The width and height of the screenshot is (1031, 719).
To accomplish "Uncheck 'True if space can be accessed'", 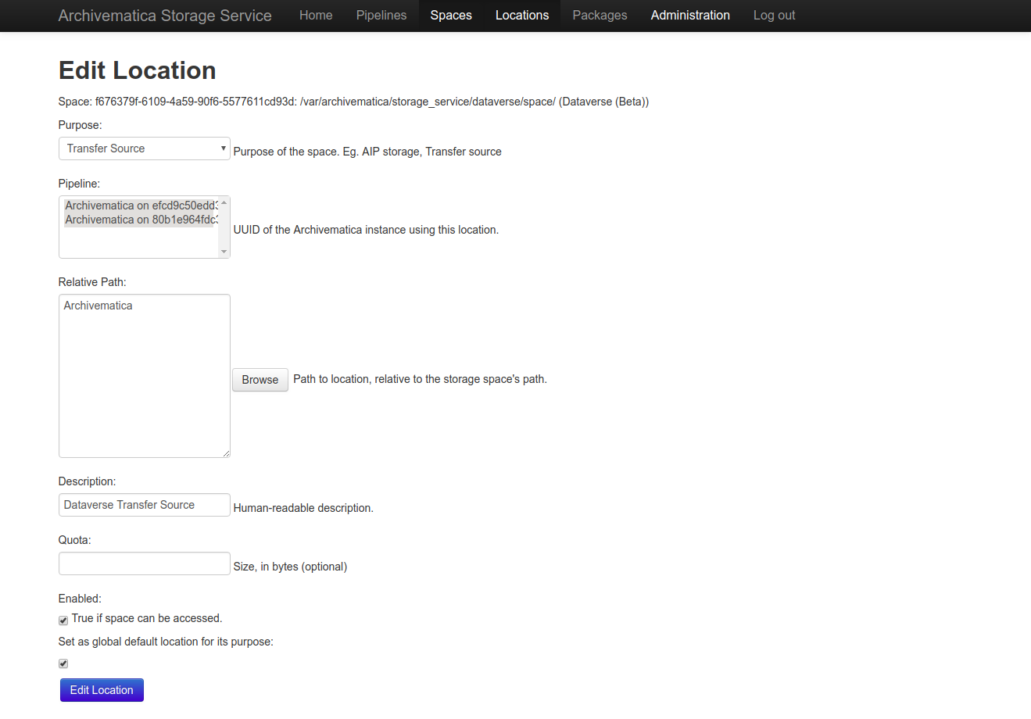I will pyautogui.click(x=63, y=620).
